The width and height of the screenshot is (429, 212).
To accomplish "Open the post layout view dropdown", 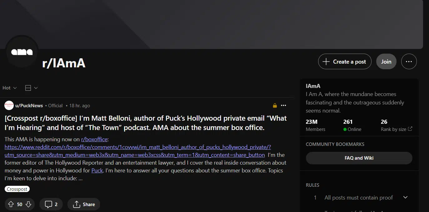I will pyautogui.click(x=31, y=88).
